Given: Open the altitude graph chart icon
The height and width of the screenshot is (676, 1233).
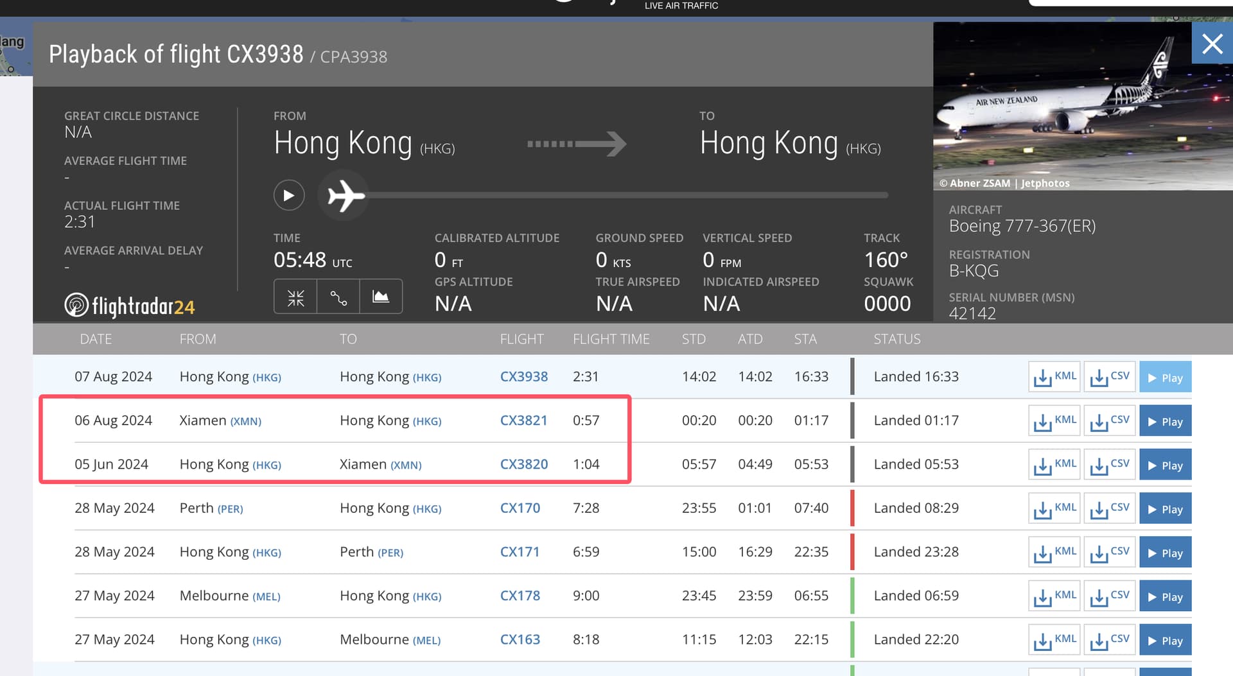Looking at the screenshot, I should pyautogui.click(x=381, y=297).
